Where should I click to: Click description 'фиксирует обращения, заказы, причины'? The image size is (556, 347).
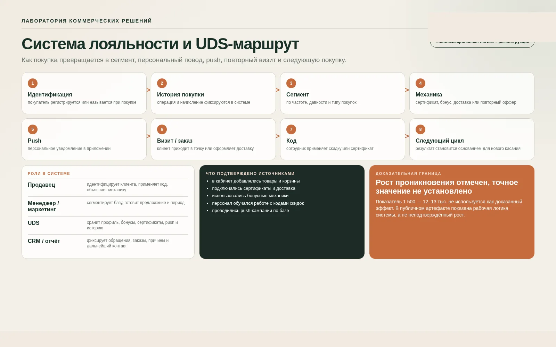coord(128,243)
